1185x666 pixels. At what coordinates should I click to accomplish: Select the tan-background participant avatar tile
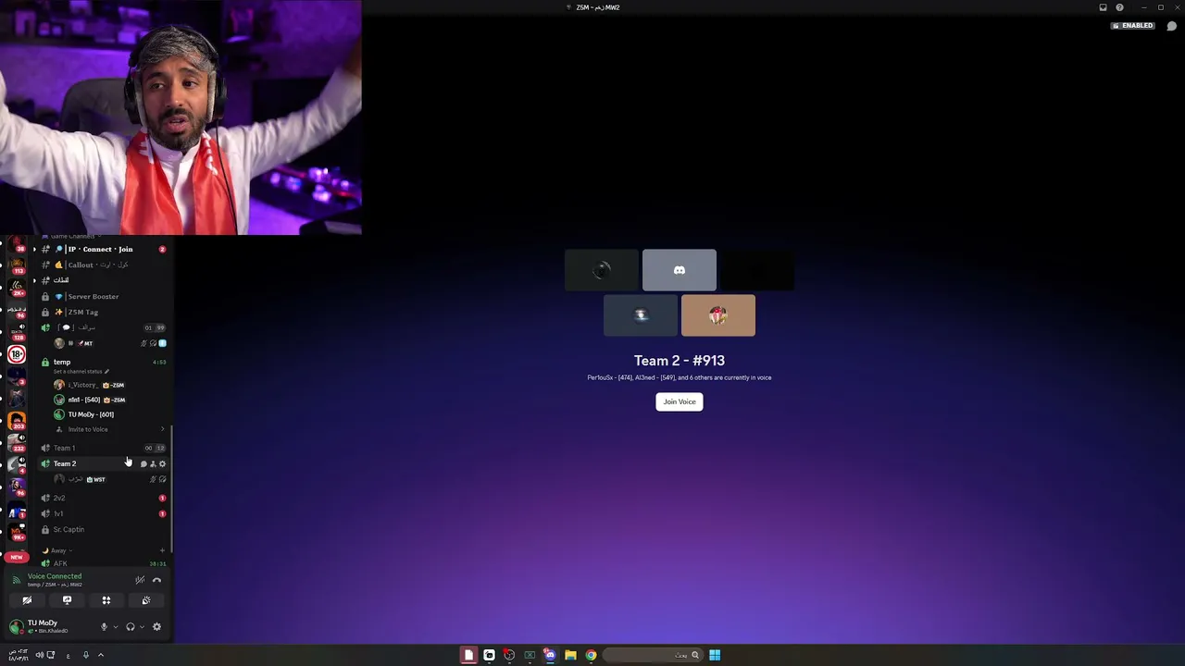coord(718,315)
